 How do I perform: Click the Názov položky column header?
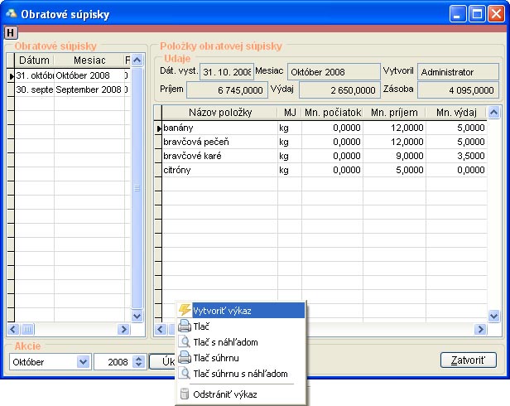[219, 113]
